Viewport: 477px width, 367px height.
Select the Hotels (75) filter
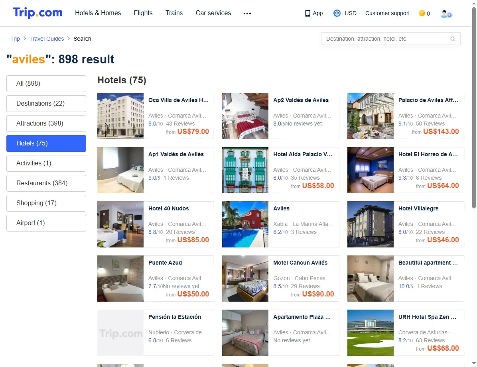tap(46, 143)
